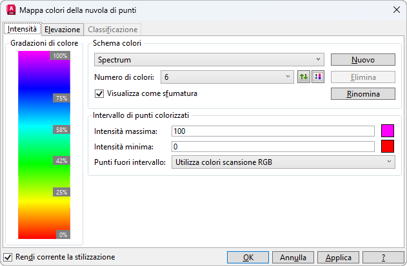Select the Intensità tab
Viewport: 407px width, 266px height.
click(22, 29)
